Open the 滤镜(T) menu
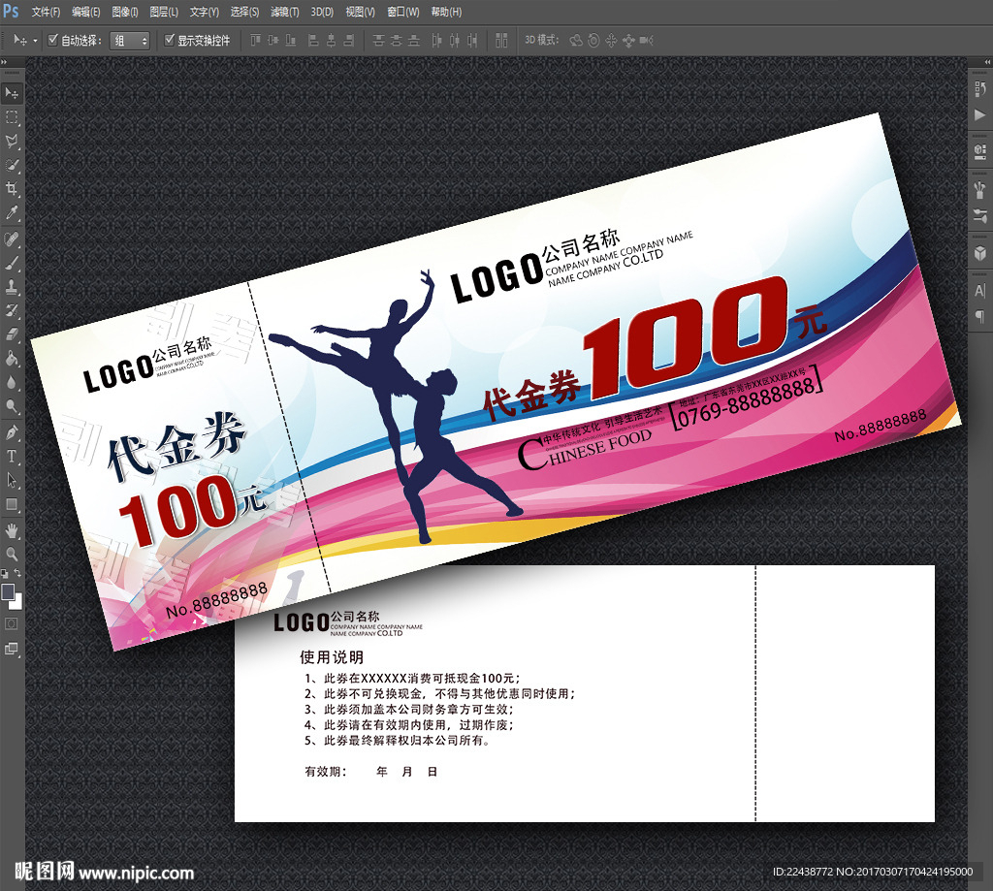Viewport: 993px width, 891px height. [x=284, y=12]
